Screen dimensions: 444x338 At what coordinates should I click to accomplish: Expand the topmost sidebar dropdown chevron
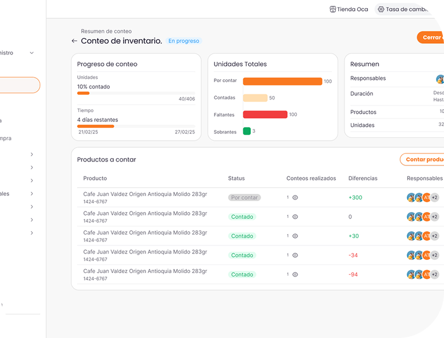point(32,53)
